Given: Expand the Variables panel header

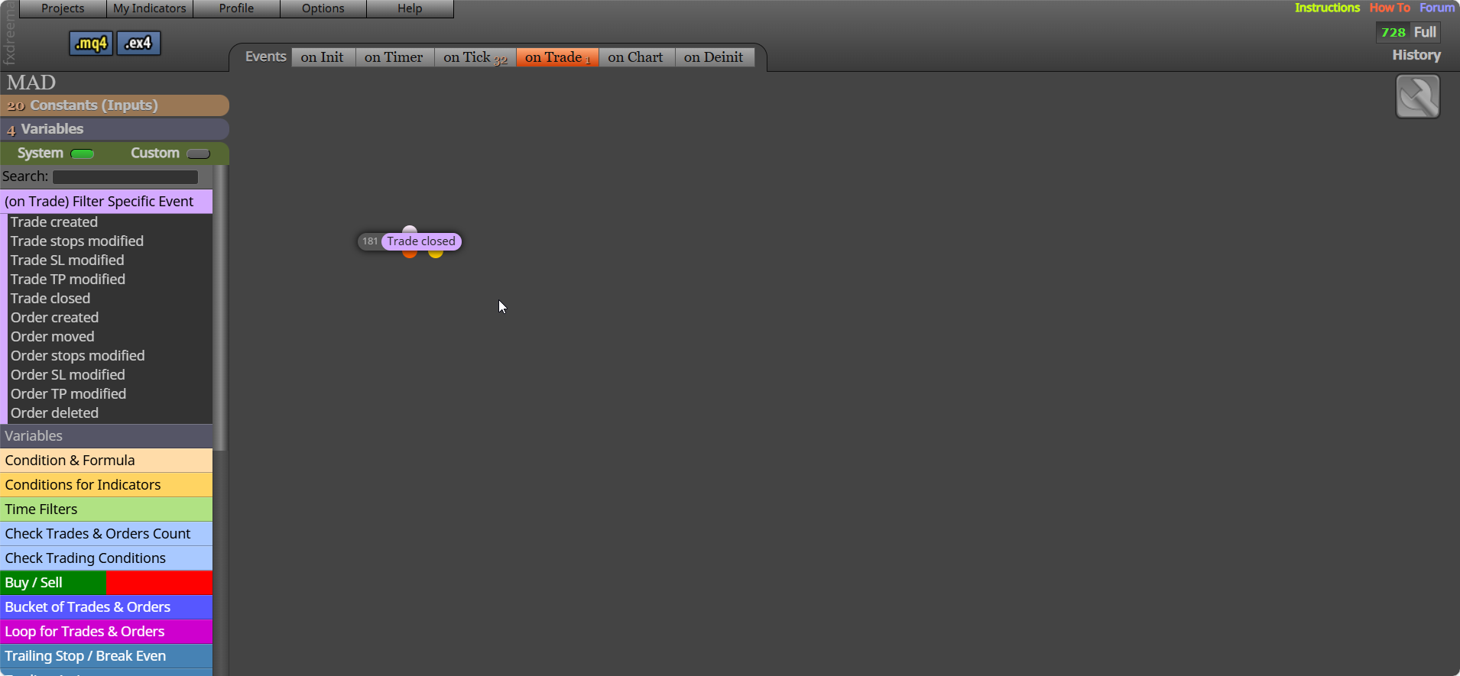Looking at the screenshot, I should pos(115,129).
